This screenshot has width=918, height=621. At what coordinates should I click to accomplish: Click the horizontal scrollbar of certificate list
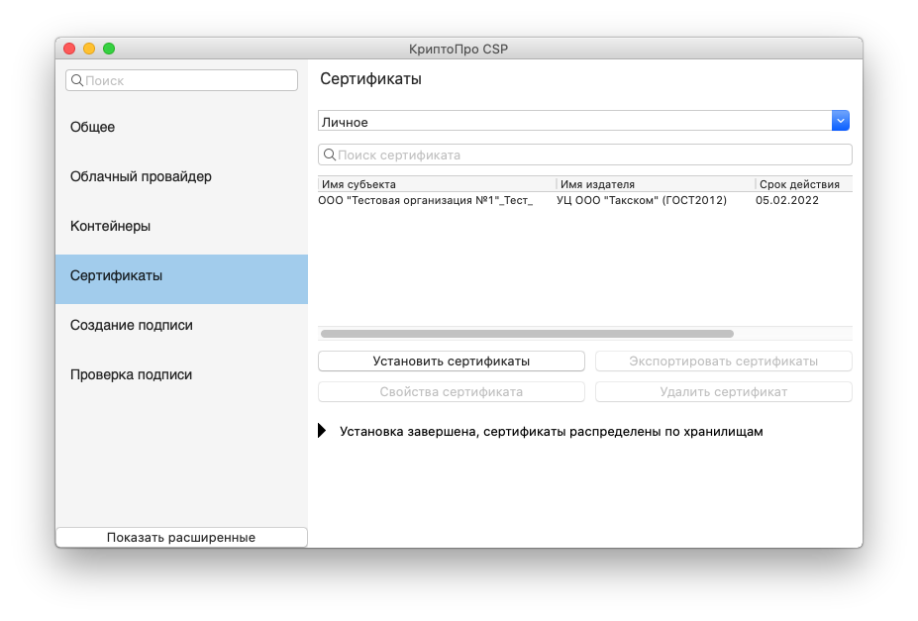(x=527, y=334)
